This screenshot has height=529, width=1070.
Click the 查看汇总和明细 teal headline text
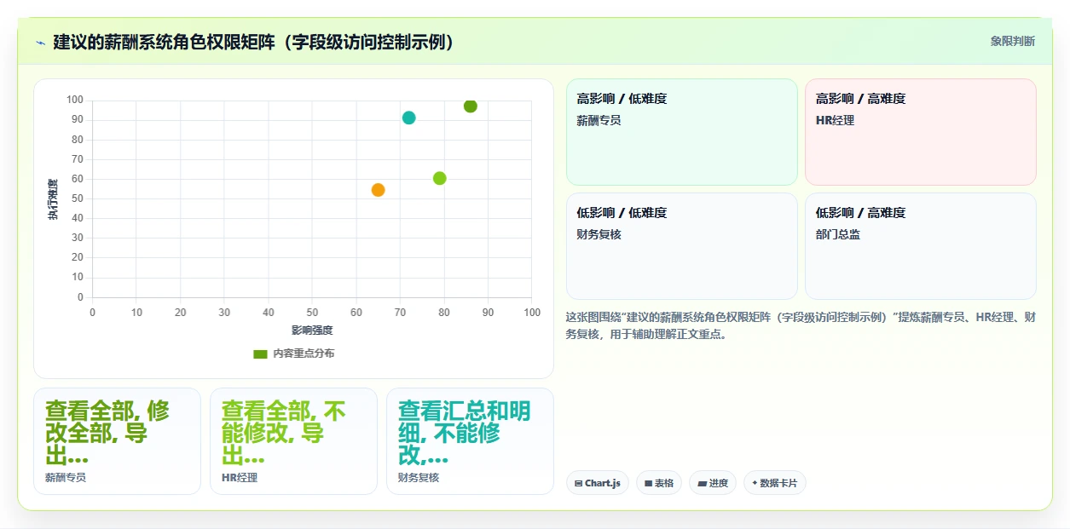[464, 434]
